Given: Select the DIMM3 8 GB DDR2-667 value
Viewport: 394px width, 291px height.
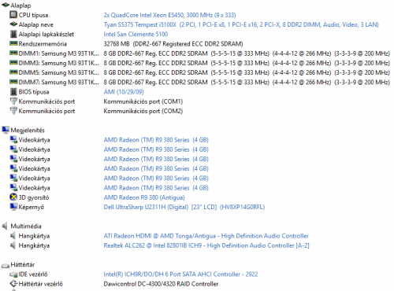Looking at the screenshot, I should click(x=247, y=63).
